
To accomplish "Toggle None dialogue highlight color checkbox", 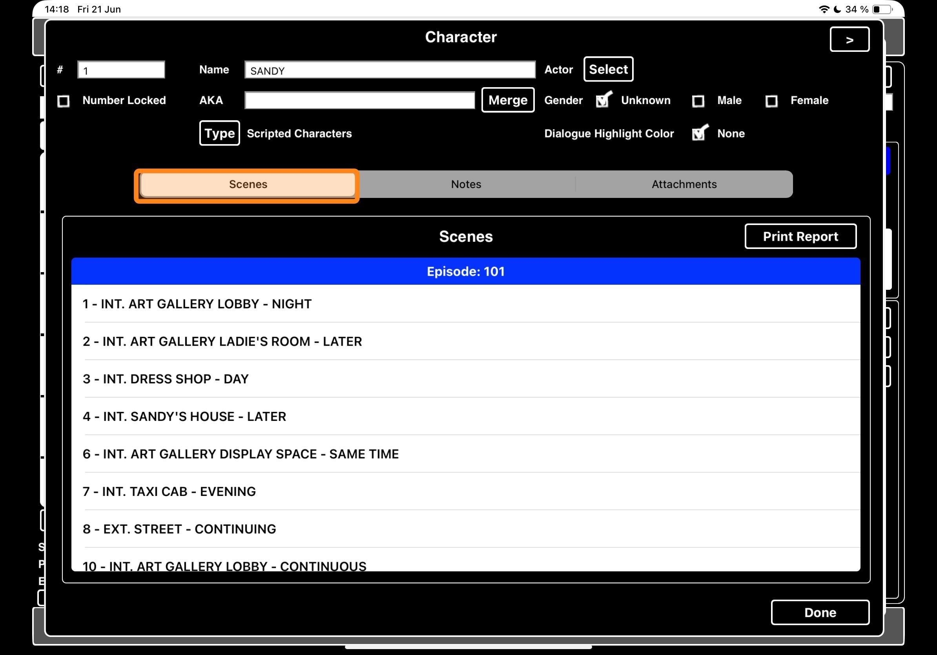I will (x=699, y=134).
